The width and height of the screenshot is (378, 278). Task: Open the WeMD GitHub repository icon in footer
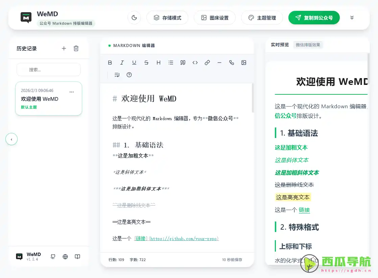coord(53,257)
